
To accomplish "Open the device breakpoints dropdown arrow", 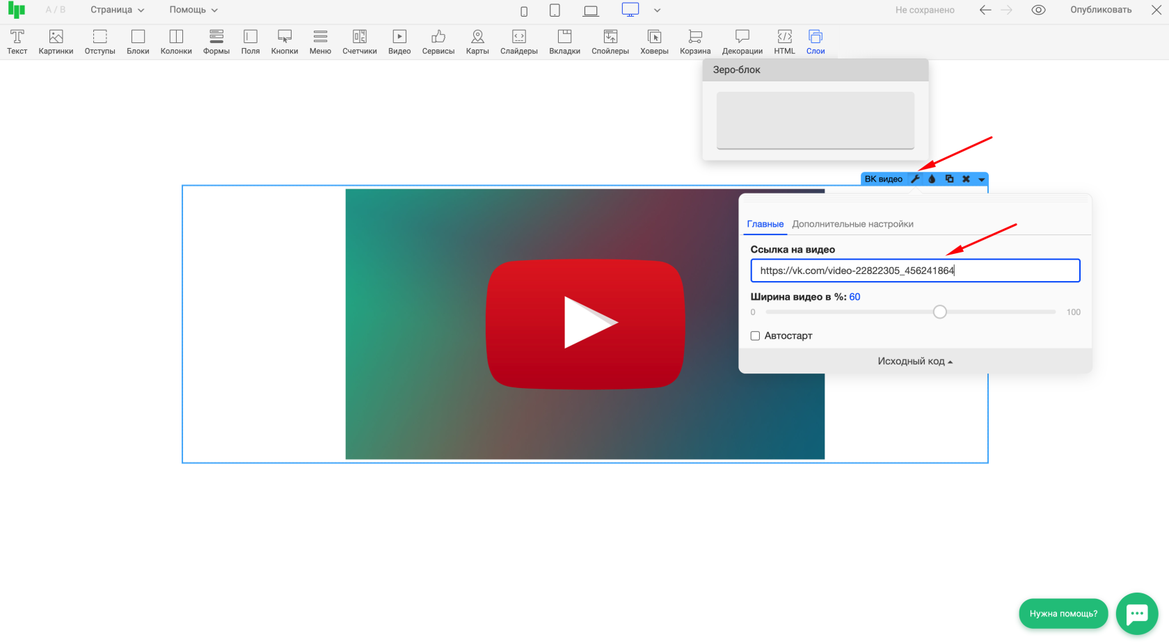I will [x=657, y=10].
